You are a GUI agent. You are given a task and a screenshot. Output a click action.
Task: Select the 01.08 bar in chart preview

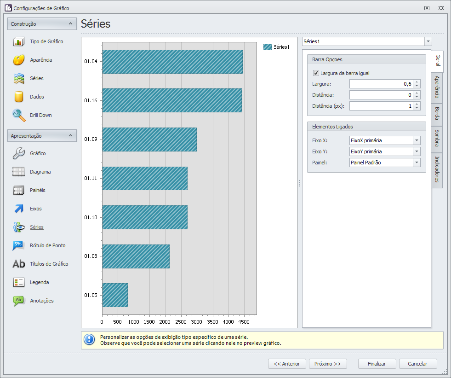(136, 256)
